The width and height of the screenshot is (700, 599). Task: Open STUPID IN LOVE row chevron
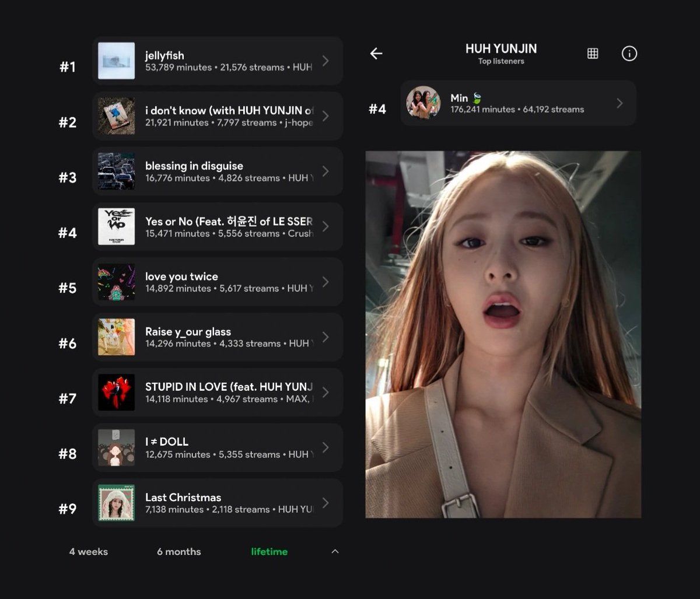pyautogui.click(x=325, y=392)
